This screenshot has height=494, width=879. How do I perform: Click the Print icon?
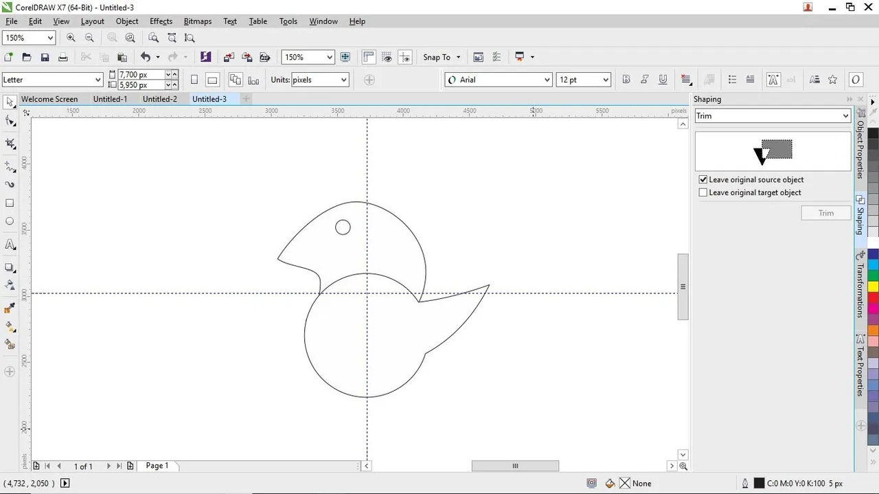pyautogui.click(x=63, y=57)
